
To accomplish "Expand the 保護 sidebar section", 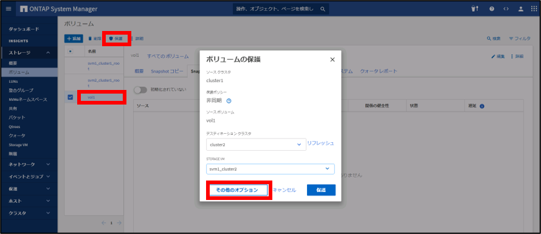I will (x=48, y=188).
